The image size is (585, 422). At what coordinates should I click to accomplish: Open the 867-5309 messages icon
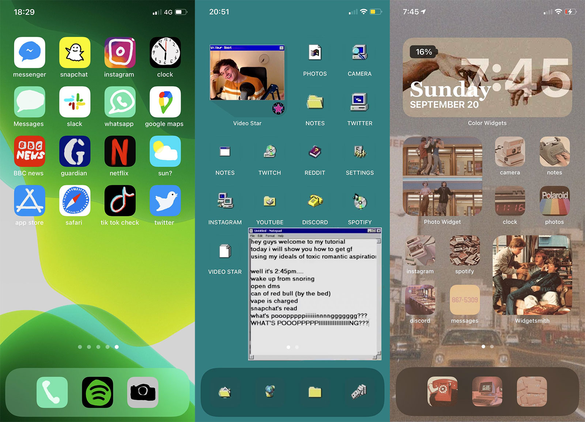465,300
